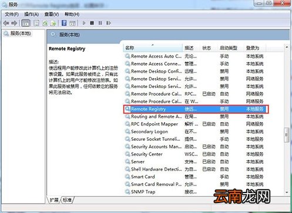Click the Export list toolbar icon
Screen dimensions: 292x213
tap(53, 23)
